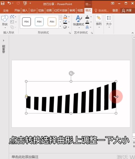The width and height of the screenshot is (135, 159).
Task: Click the yellow warp adjustment handle
Action: pos(26,96)
